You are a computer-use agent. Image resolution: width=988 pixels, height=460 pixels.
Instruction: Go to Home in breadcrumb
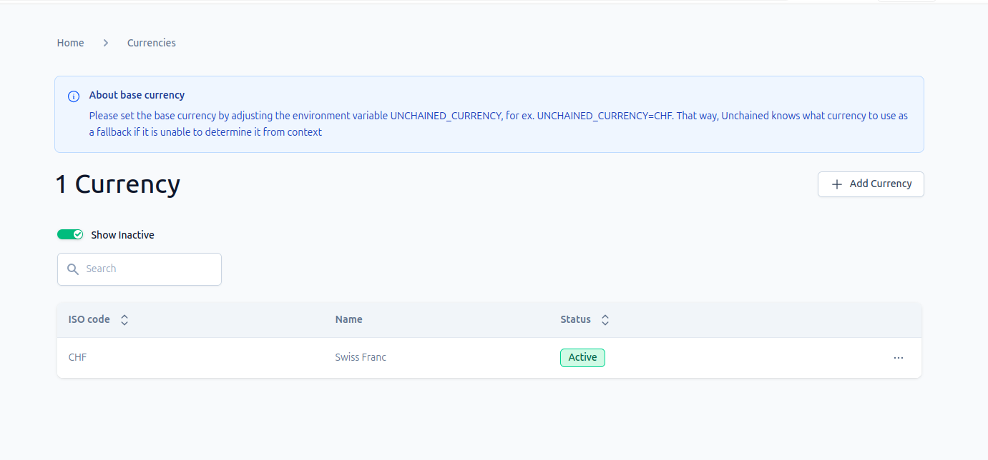coord(71,43)
